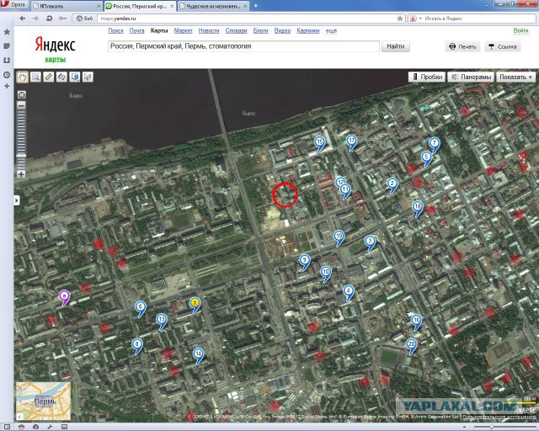
Task: Click yellow map marker number 1
Action: point(195,305)
